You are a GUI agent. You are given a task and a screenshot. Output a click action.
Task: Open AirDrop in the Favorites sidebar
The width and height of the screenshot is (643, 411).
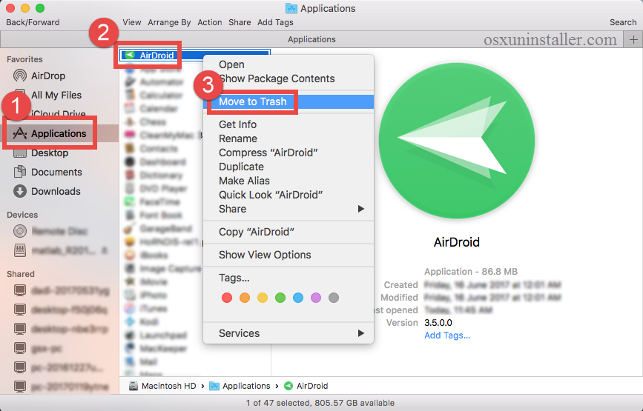[x=48, y=76]
